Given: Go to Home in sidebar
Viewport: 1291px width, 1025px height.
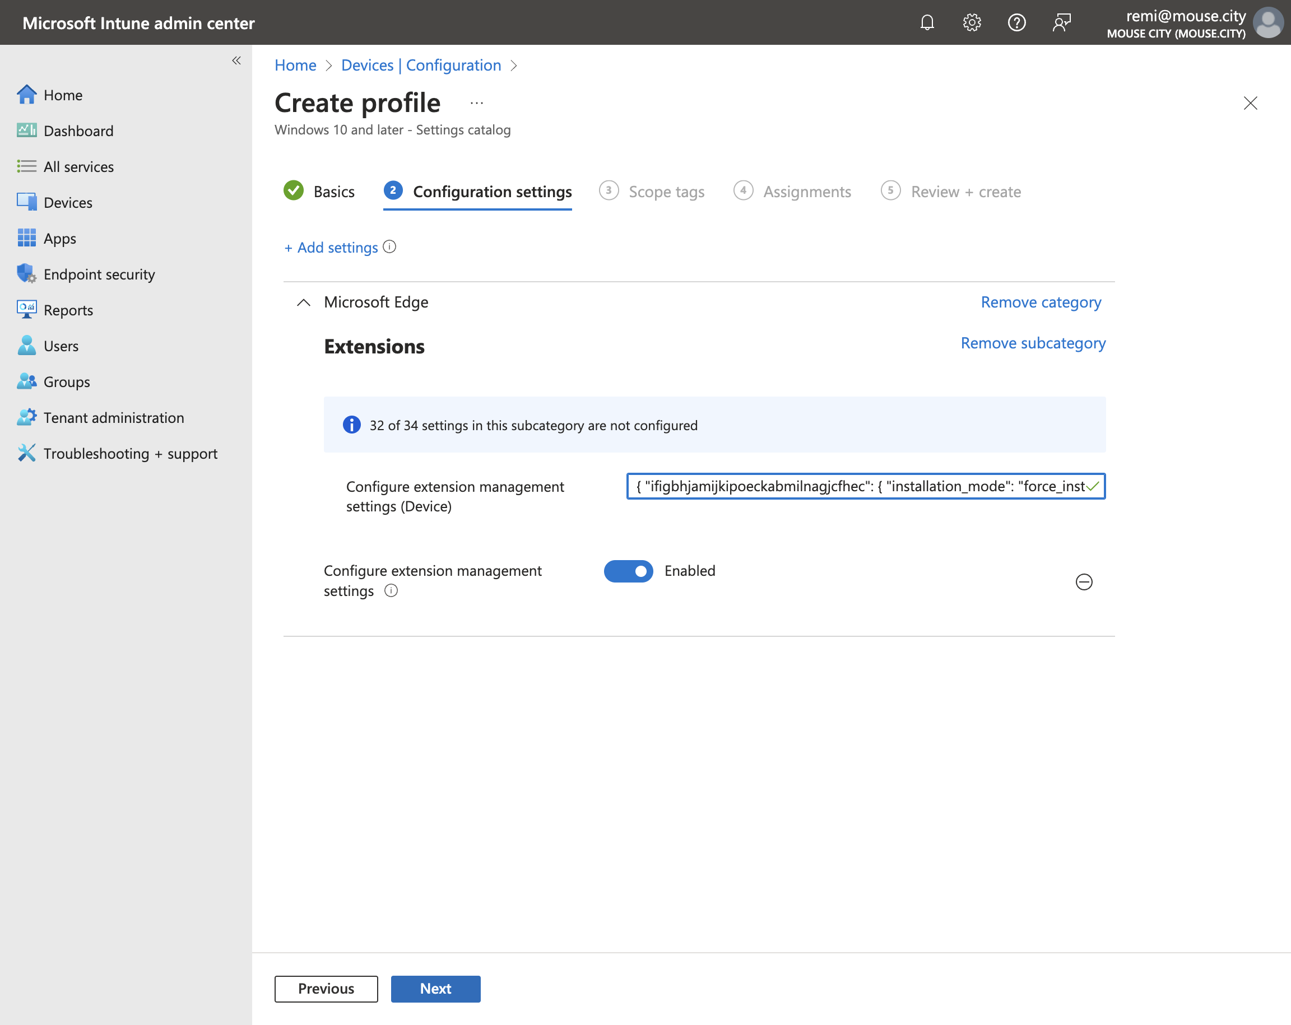Looking at the screenshot, I should pos(50,95).
